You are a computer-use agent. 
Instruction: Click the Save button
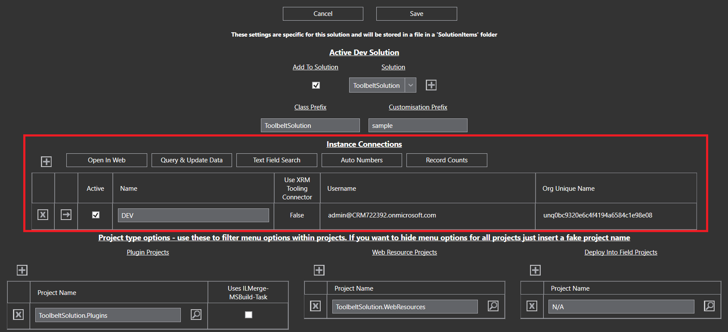(x=416, y=14)
